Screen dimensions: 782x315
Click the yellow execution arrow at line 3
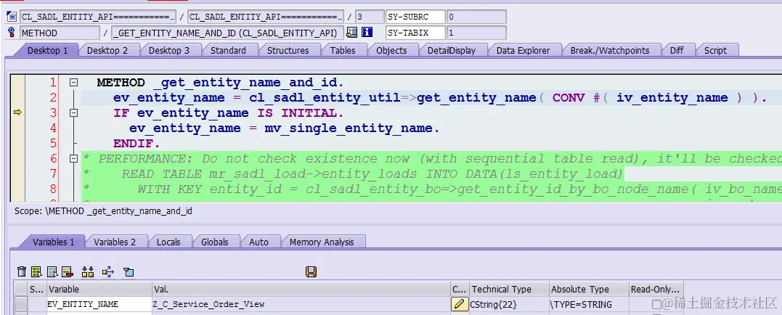point(17,113)
